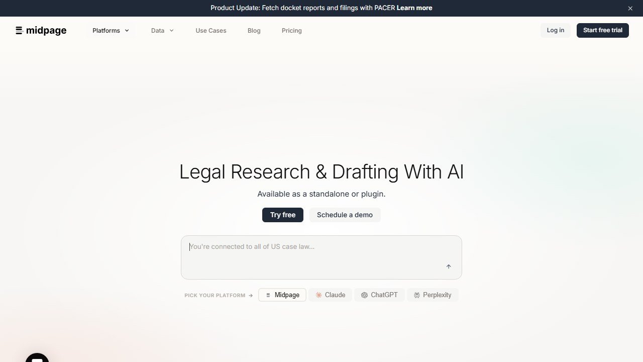View the Pricing page
This screenshot has height=362, width=643.
click(x=292, y=31)
